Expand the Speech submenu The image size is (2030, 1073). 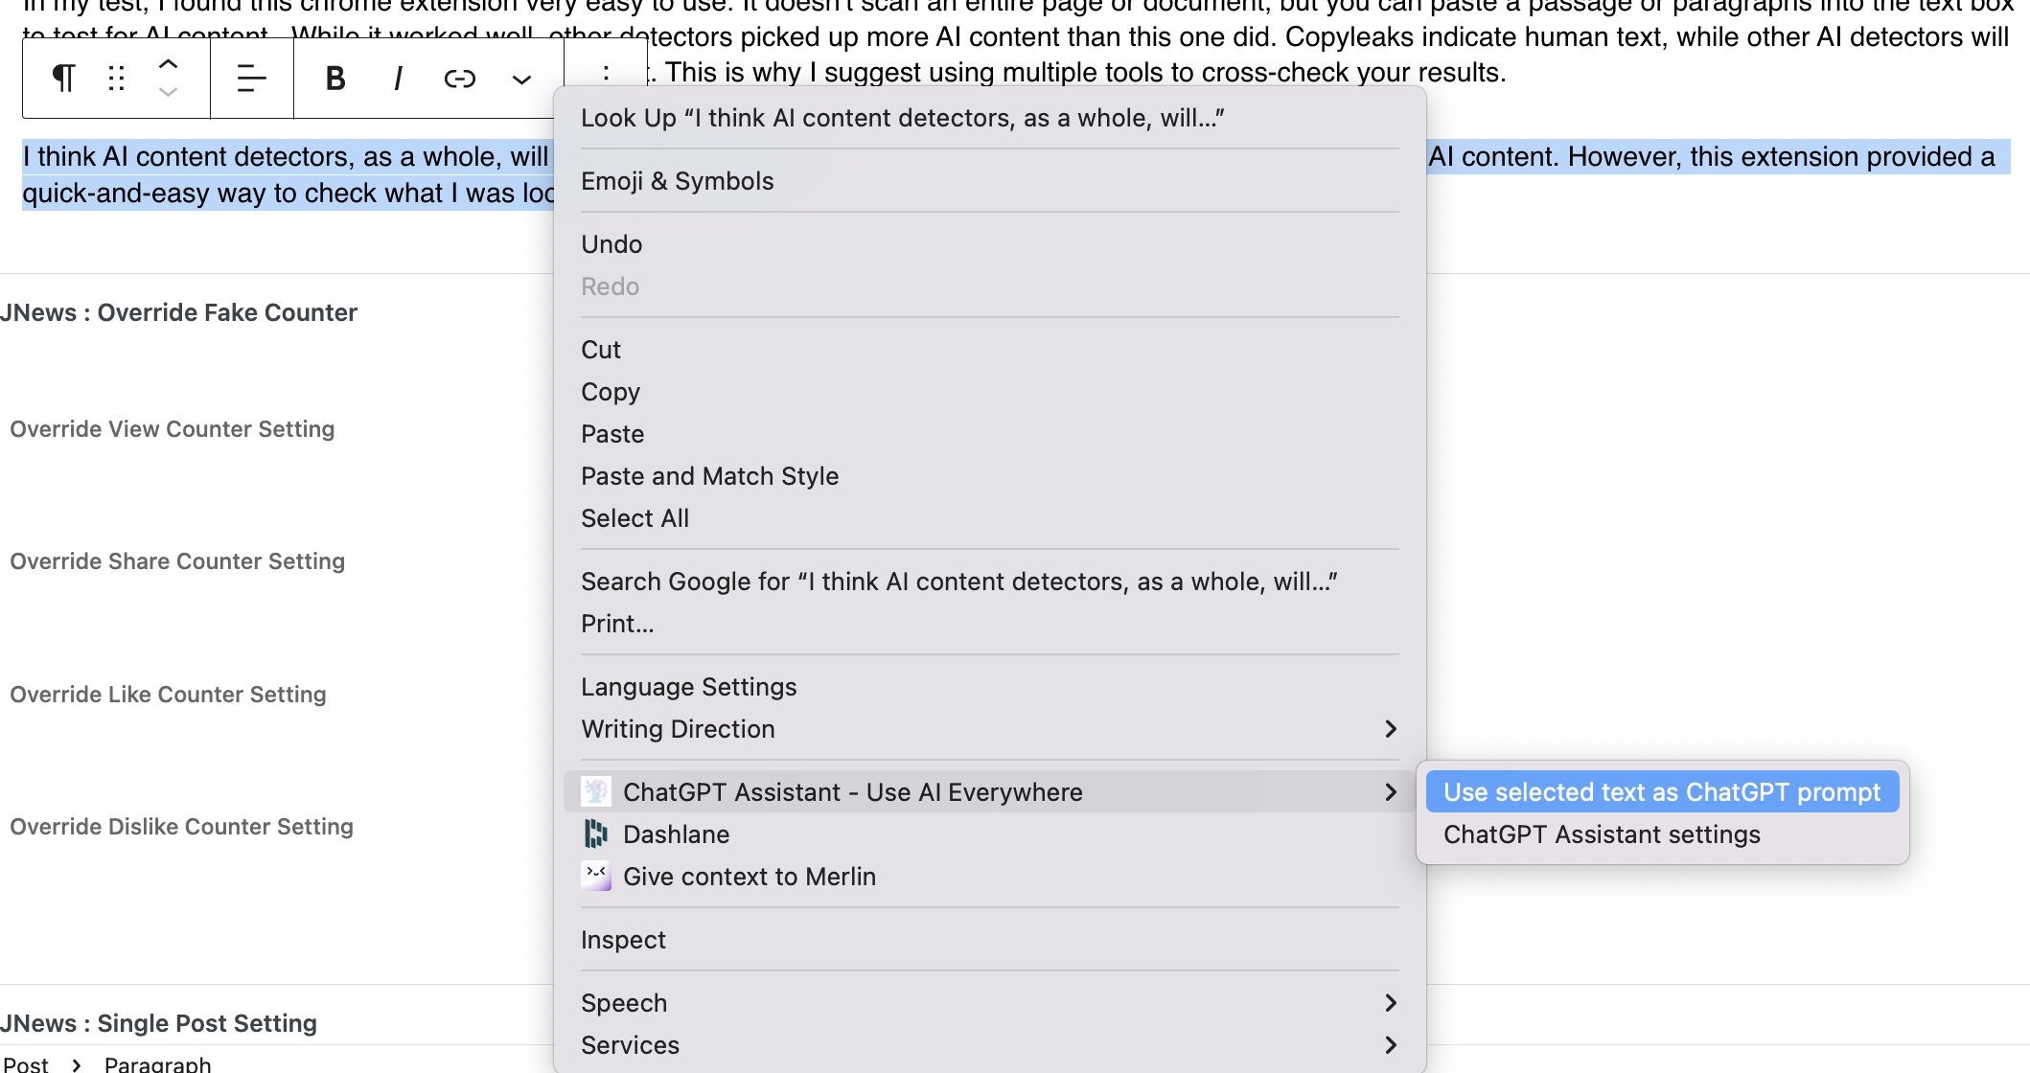tap(1391, 1003)
